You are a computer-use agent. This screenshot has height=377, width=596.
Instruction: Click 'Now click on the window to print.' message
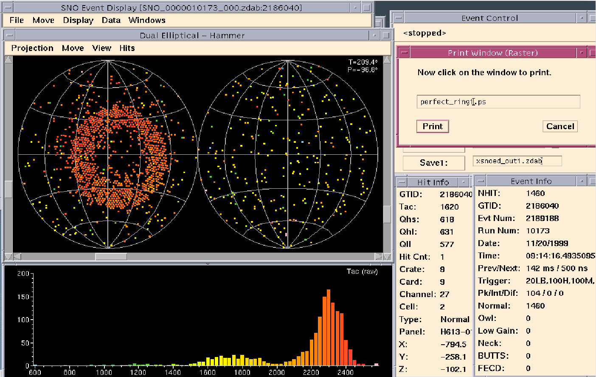[x=484, y=72]
